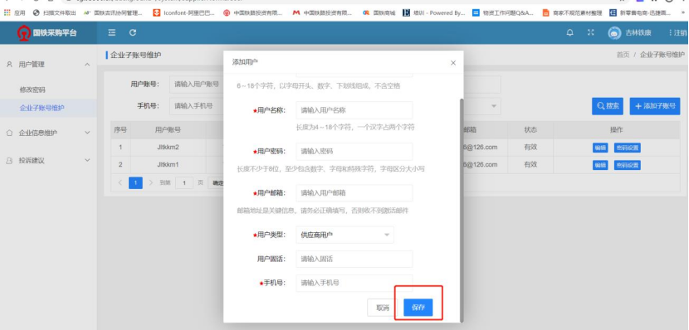Focus the 用户名称 input field
This screenshot has width=689, height=330.
click(354, 110)
